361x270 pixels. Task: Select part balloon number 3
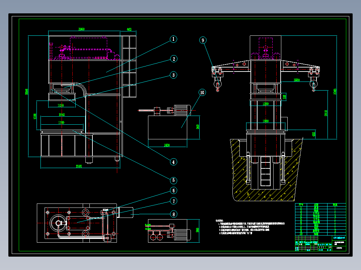173,75
